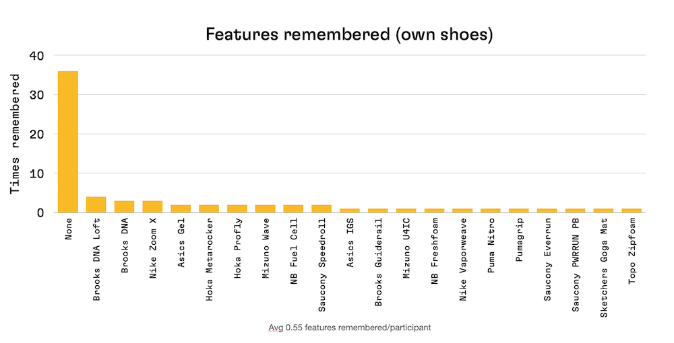Click the tall None bar
674x343 pixels.
click(68, 141)
